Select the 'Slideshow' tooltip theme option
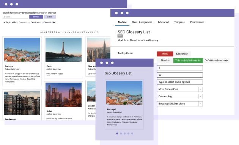Viewport: 239px width, 145px height. tap(182, 54)
